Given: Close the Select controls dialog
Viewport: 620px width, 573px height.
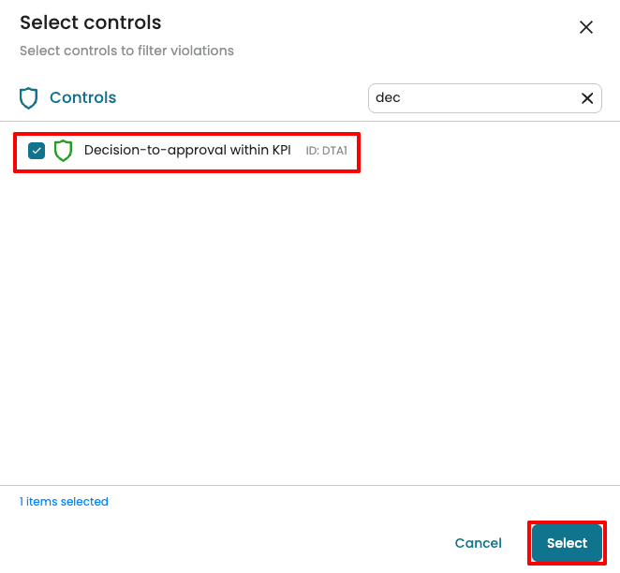Looking at the screenshot, I should click(x=586, y=27).
